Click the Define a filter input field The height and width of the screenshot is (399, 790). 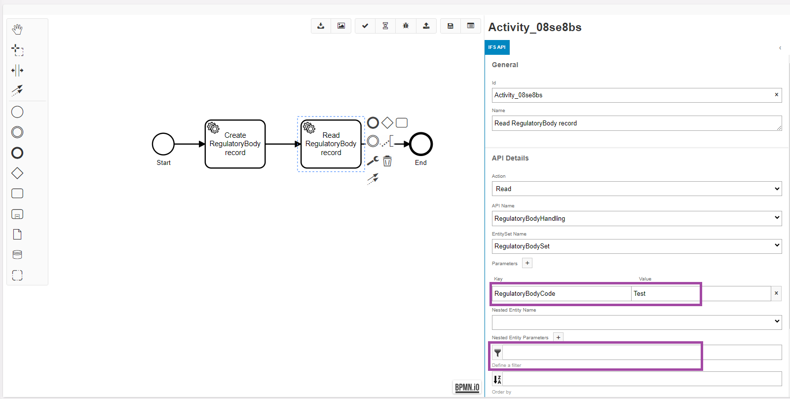[641, 353]
